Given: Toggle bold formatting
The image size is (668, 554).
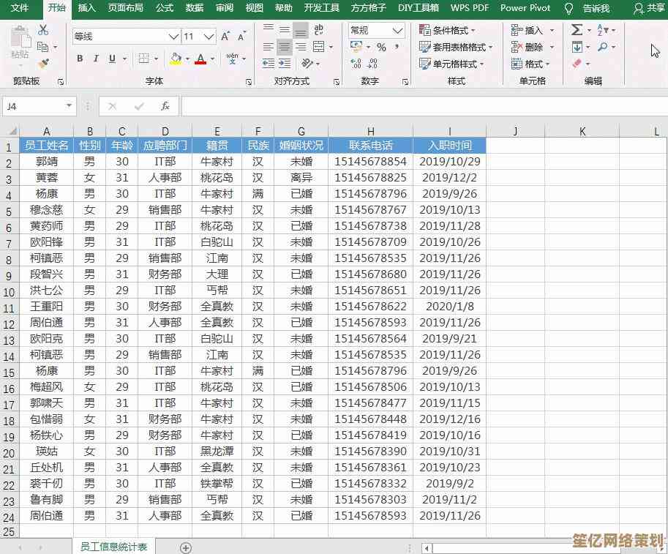Looking at the screenshot, I should (x=80, y=59).
